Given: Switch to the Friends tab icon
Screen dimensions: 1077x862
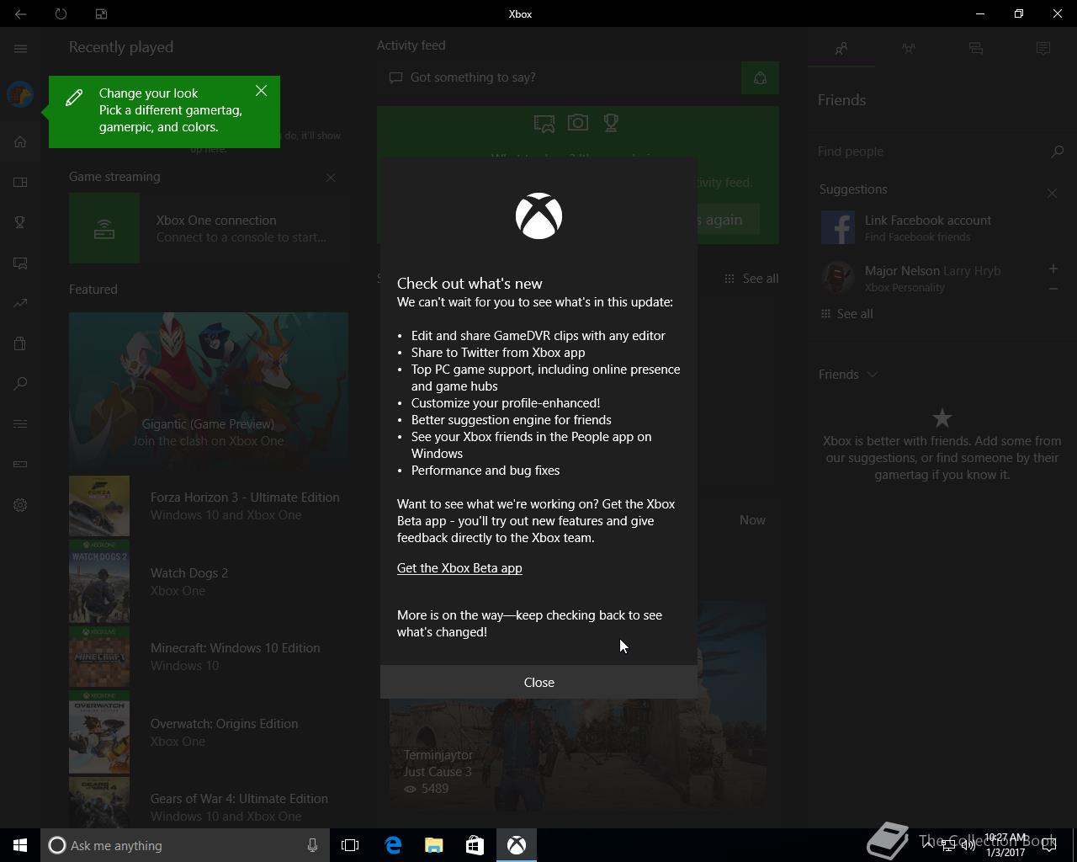Looking at the screenshot, I should coord(841,49).
